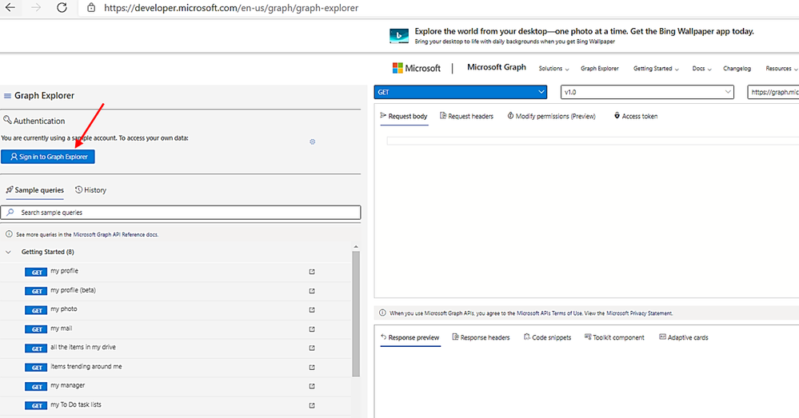The height and width of the screenshot is (418, 799).
Task: Click the info icon beside 'See more queries'
Action: [x=9, y=234]
